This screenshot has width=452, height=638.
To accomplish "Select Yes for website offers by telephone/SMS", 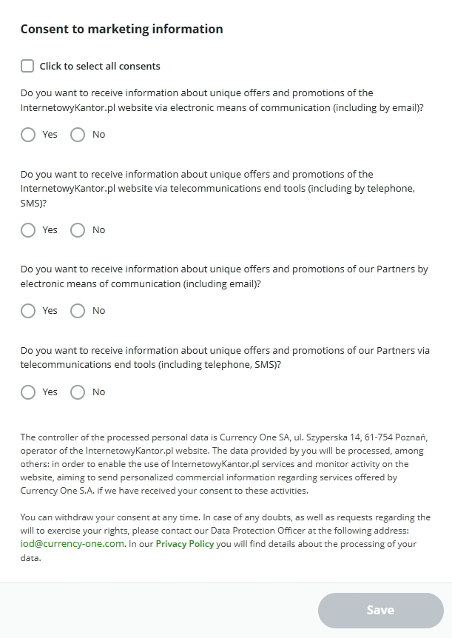I will (x=28, y=230).
